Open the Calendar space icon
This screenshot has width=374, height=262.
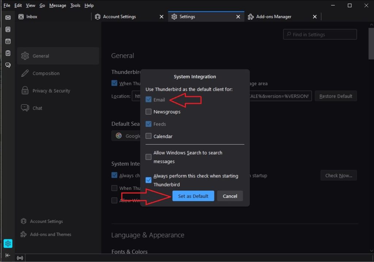(x=8, y=41)
